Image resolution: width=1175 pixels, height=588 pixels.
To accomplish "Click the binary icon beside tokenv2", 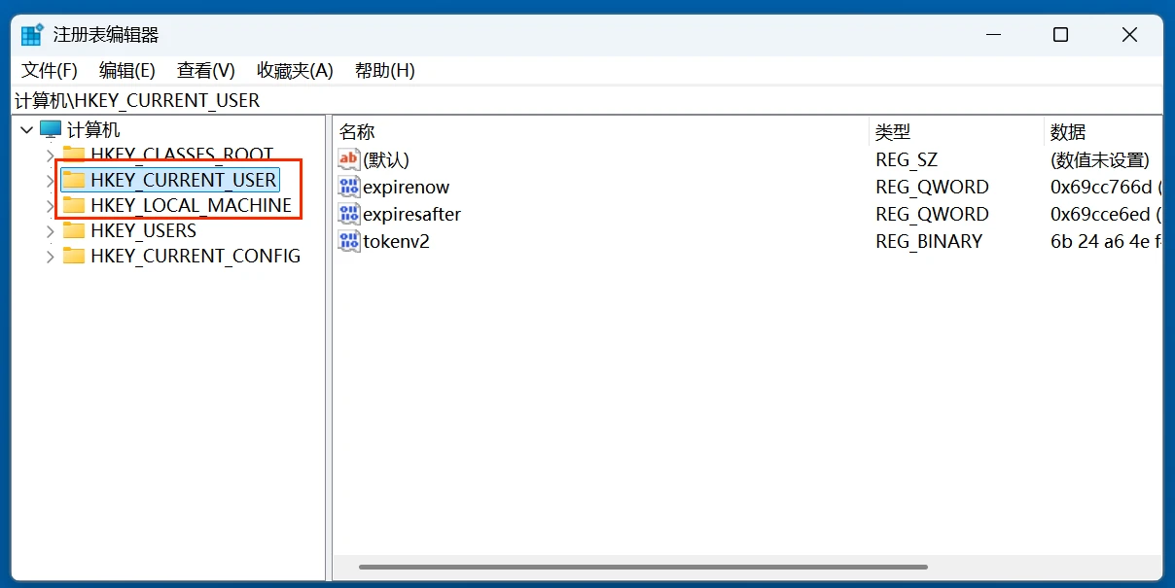I will 349,241.
